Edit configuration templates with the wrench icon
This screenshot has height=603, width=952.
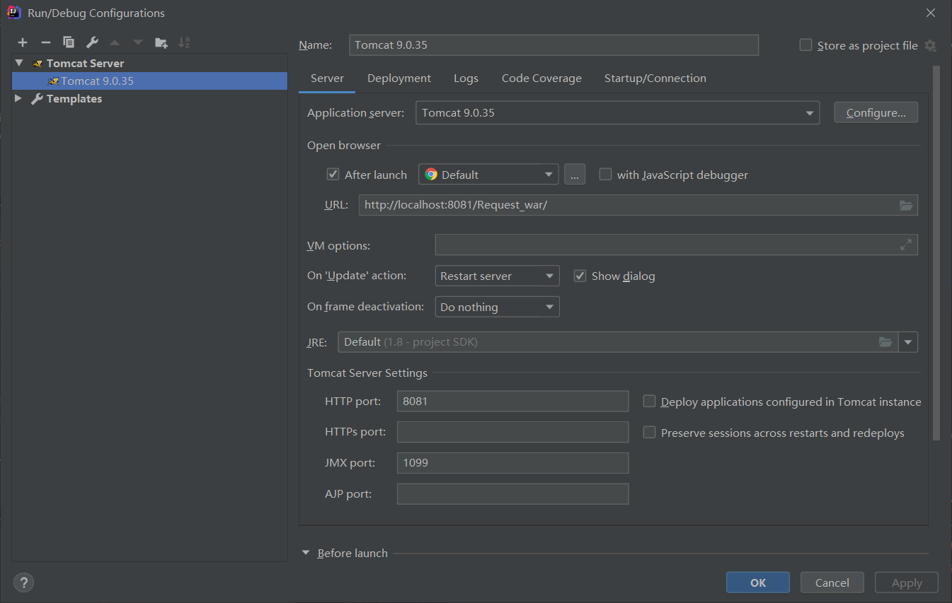click(x=91, y=42)
